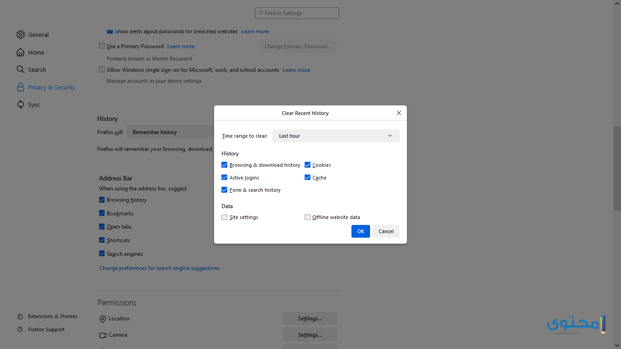Click the Privacy & Security lock icon
The height and width of the screenshot is (349, 621).
point(20,87)
